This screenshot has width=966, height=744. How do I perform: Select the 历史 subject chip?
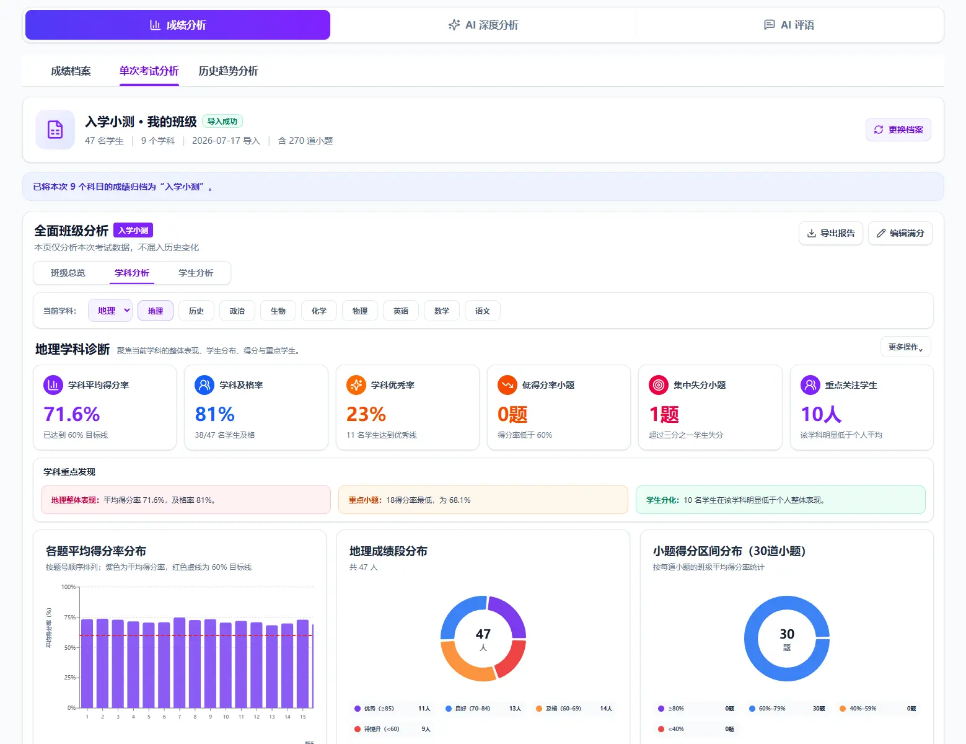click(196, 311)
